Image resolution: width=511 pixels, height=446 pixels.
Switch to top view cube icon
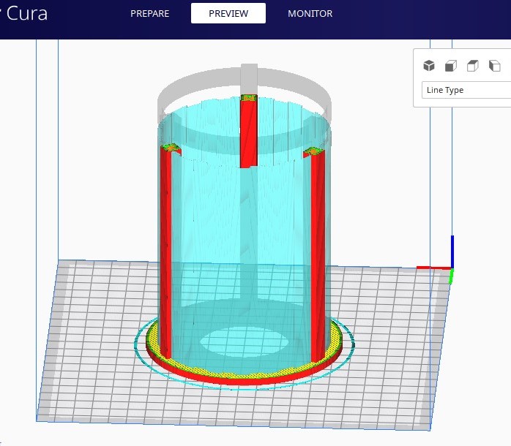pyautogui.click(x=472, y=66)
